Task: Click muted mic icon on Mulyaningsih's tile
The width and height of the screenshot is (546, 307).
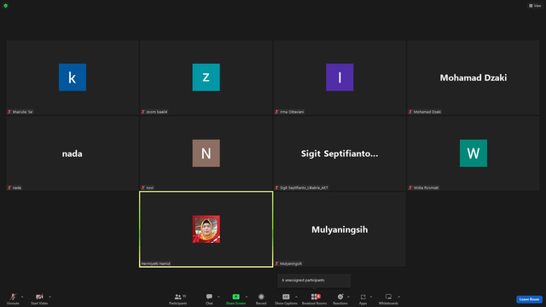Action: click(x=276, y=264)
